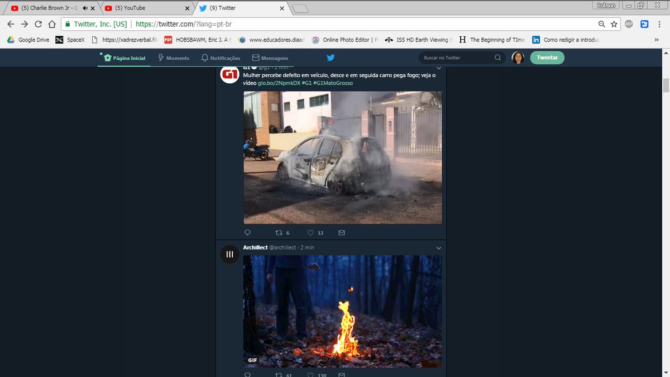Retweet the G1 tweet
This screenshot has width=670, height=377.
coord(279,233)
